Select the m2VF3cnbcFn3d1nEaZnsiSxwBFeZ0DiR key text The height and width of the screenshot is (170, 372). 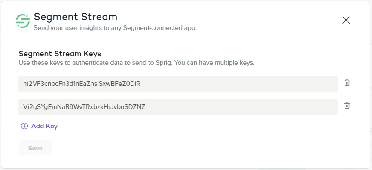coord(82,84)
